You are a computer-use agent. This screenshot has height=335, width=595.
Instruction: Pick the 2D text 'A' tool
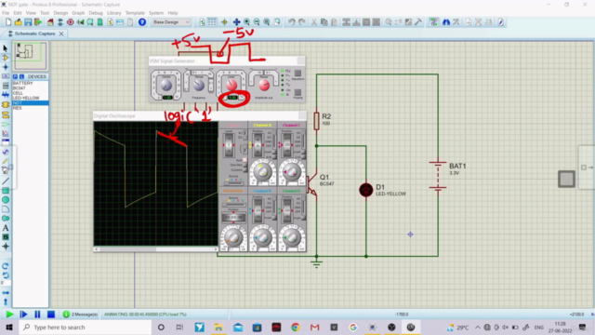(6, 228)
